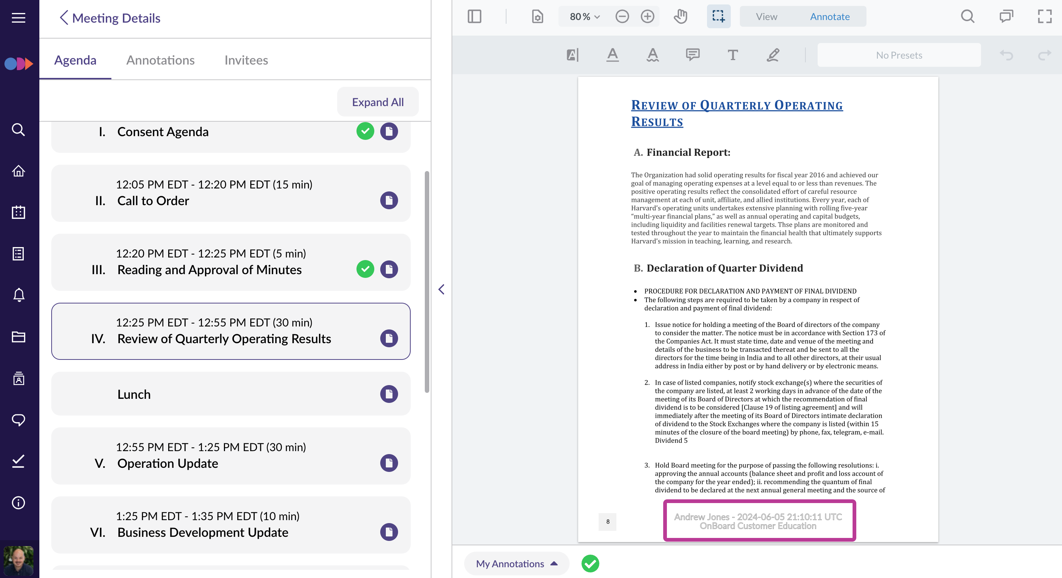Open the info icon in sidebar
The height and width of the screenshot is (578, 1062).
click(x=18, y=503)
